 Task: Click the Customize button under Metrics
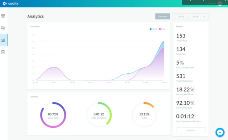click(x=191, y=130)
